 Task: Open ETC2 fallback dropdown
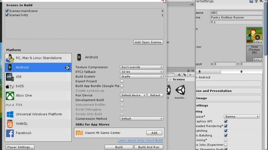pyautogui.click(x=142, y=72)
